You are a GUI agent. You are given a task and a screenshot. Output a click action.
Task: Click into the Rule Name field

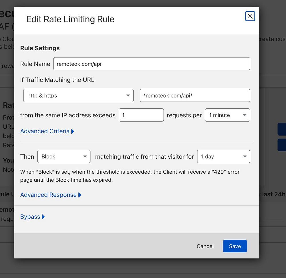coord(152,64)
